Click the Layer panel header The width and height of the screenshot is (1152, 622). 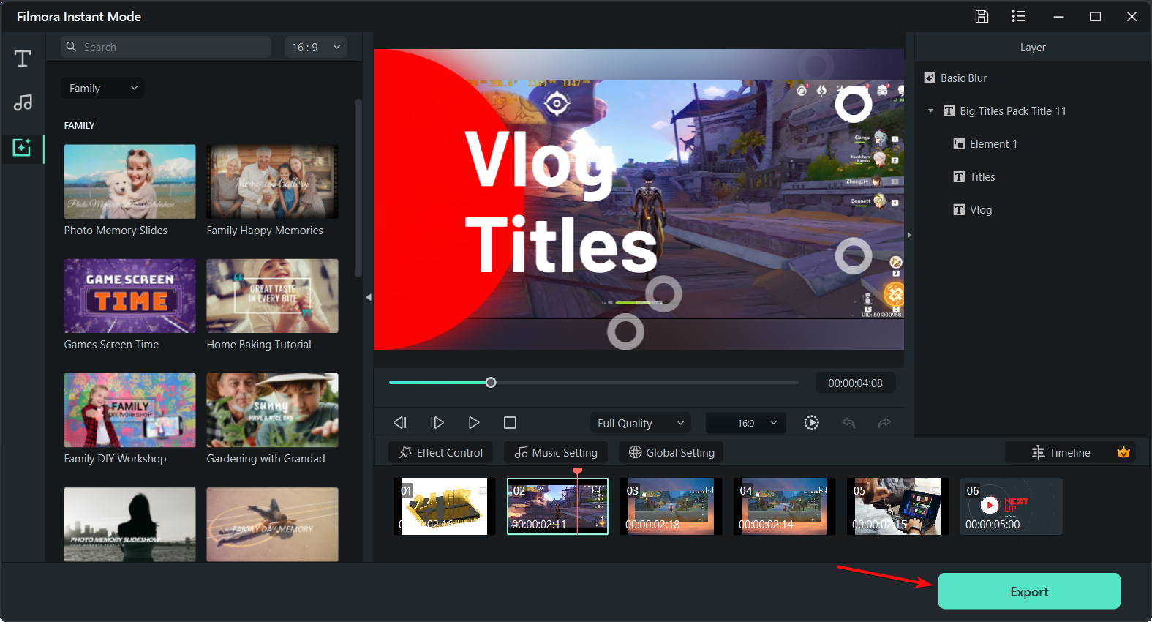(x=1033, y=47)
